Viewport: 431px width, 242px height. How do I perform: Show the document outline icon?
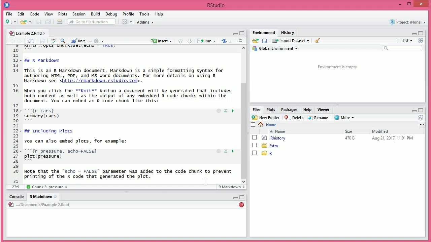(241, 41)
